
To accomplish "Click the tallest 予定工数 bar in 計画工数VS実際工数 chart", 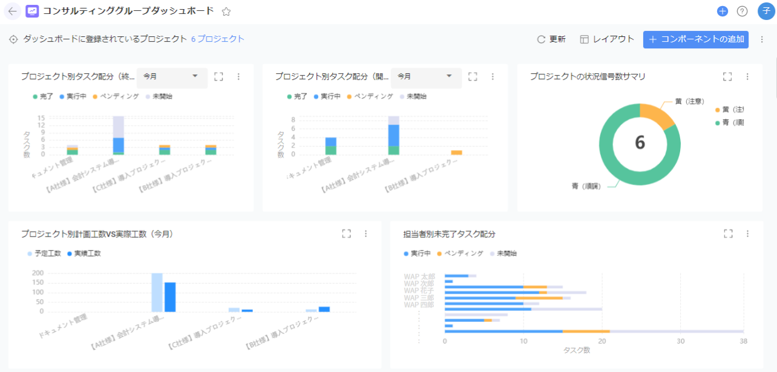I will (157, 292).
